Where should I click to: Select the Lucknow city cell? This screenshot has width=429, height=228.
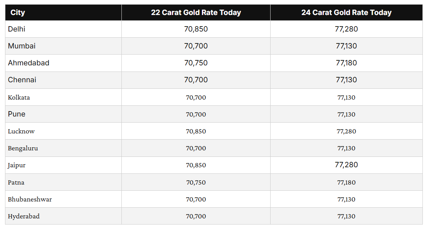(21, 131)
